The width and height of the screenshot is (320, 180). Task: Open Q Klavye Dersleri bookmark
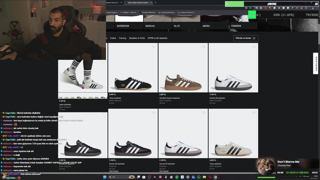186,12
